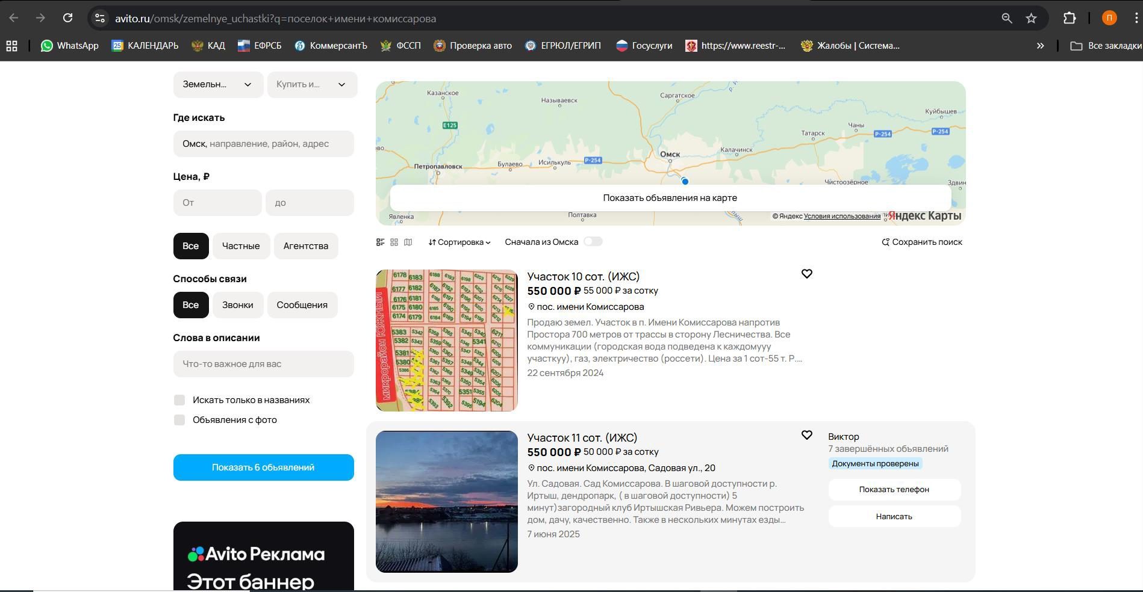Focus the price От field
The height and width of the screenshot is (592, 1143).
(217, 203)
